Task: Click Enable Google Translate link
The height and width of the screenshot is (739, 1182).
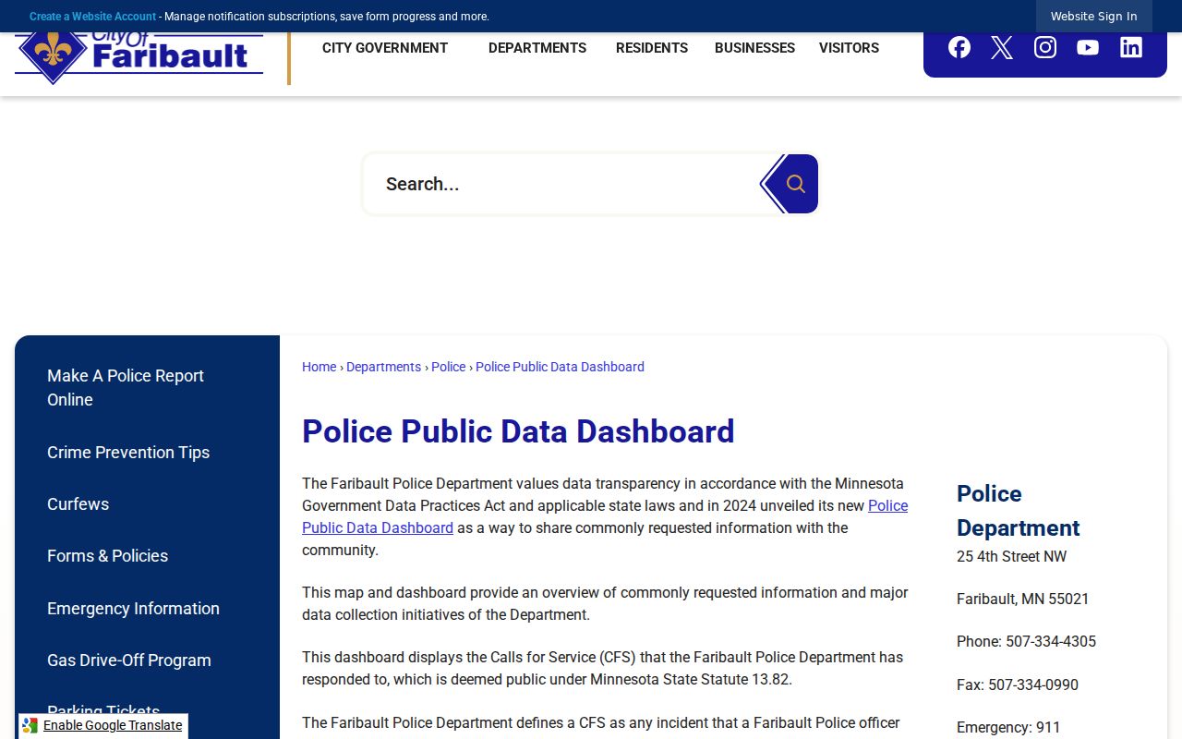Action: pos(113,726)
